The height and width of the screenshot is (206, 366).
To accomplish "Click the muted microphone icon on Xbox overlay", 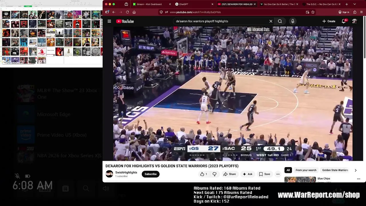I will 17,176.
